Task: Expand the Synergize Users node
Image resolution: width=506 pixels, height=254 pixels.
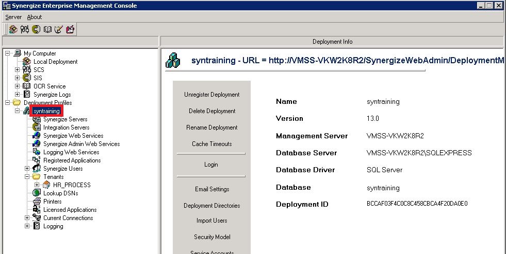Action: (27, 169)
